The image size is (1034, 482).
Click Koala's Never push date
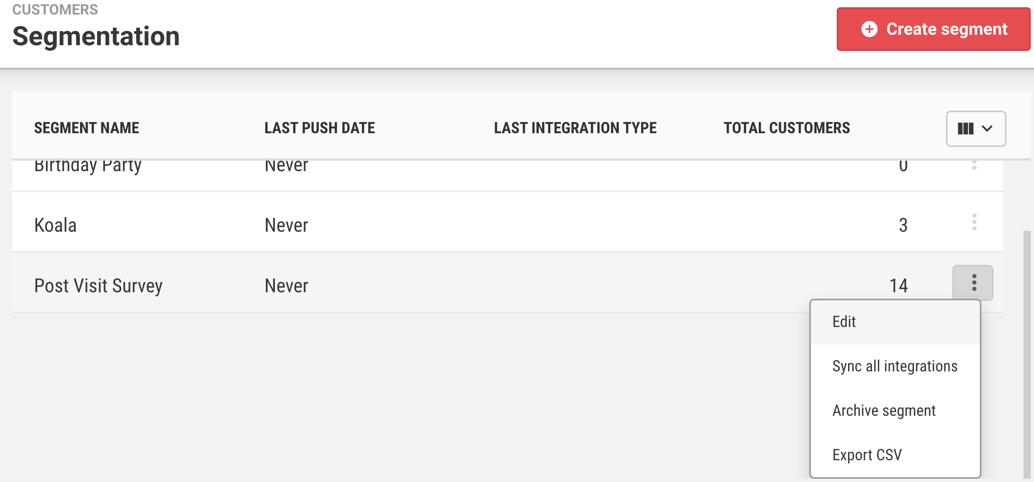pos(286,225)
